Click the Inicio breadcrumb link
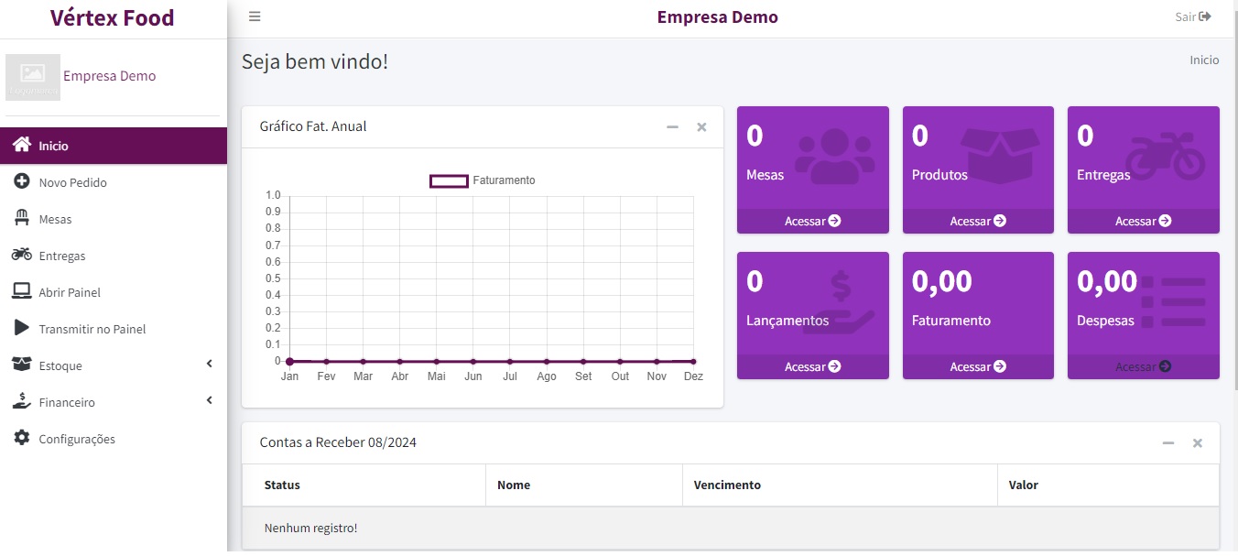The image size is (1238, 556). click(x=1204, y=60)
